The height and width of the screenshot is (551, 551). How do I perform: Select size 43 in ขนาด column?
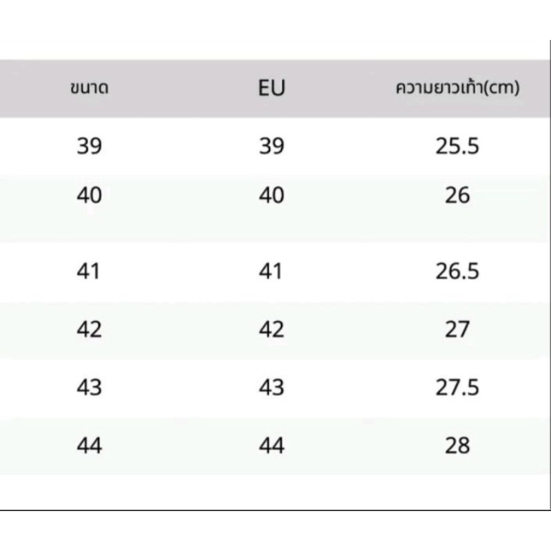(90, 387)
